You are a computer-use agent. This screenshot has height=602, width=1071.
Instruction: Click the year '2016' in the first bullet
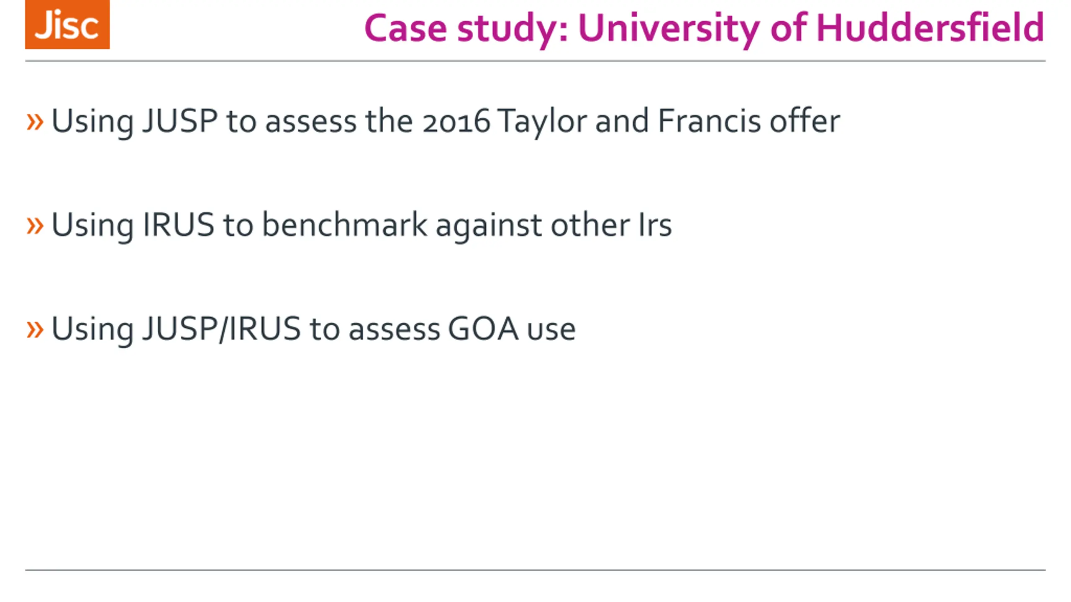click(456, 122)
